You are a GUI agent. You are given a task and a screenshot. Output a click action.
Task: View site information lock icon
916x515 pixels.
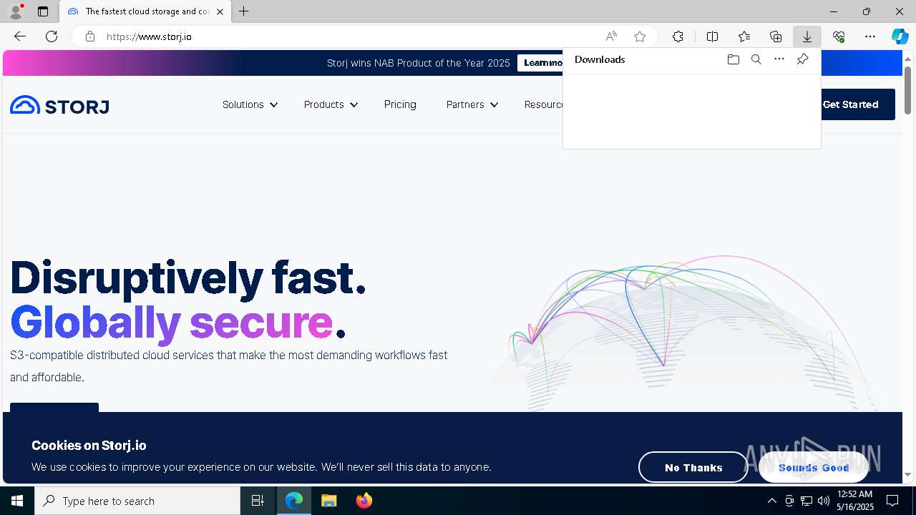[90, 36]
